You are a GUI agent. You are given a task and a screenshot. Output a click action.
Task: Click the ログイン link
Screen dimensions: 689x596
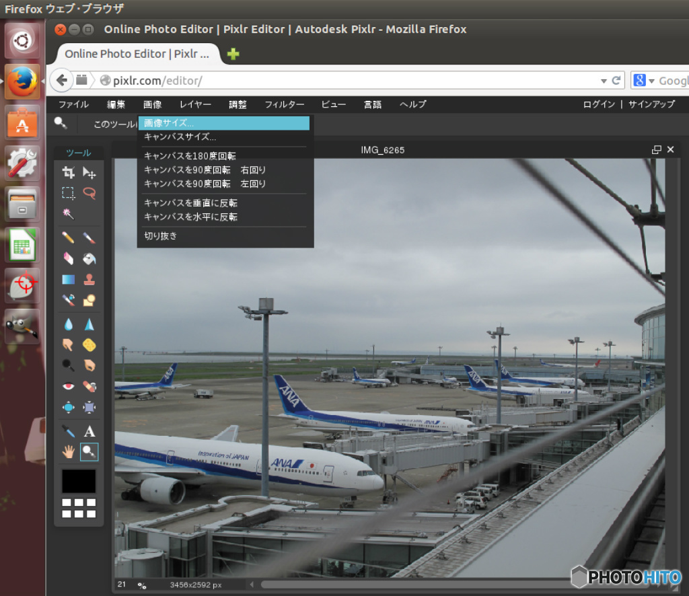click(x=599, y=104)
